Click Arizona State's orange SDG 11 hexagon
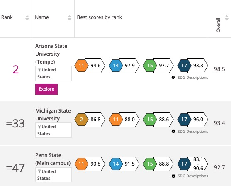 tap(81, 66)
